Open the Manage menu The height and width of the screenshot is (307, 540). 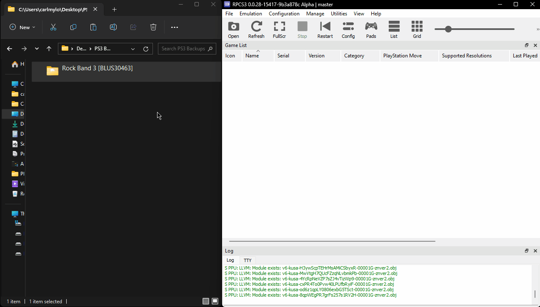coord(315,14)
